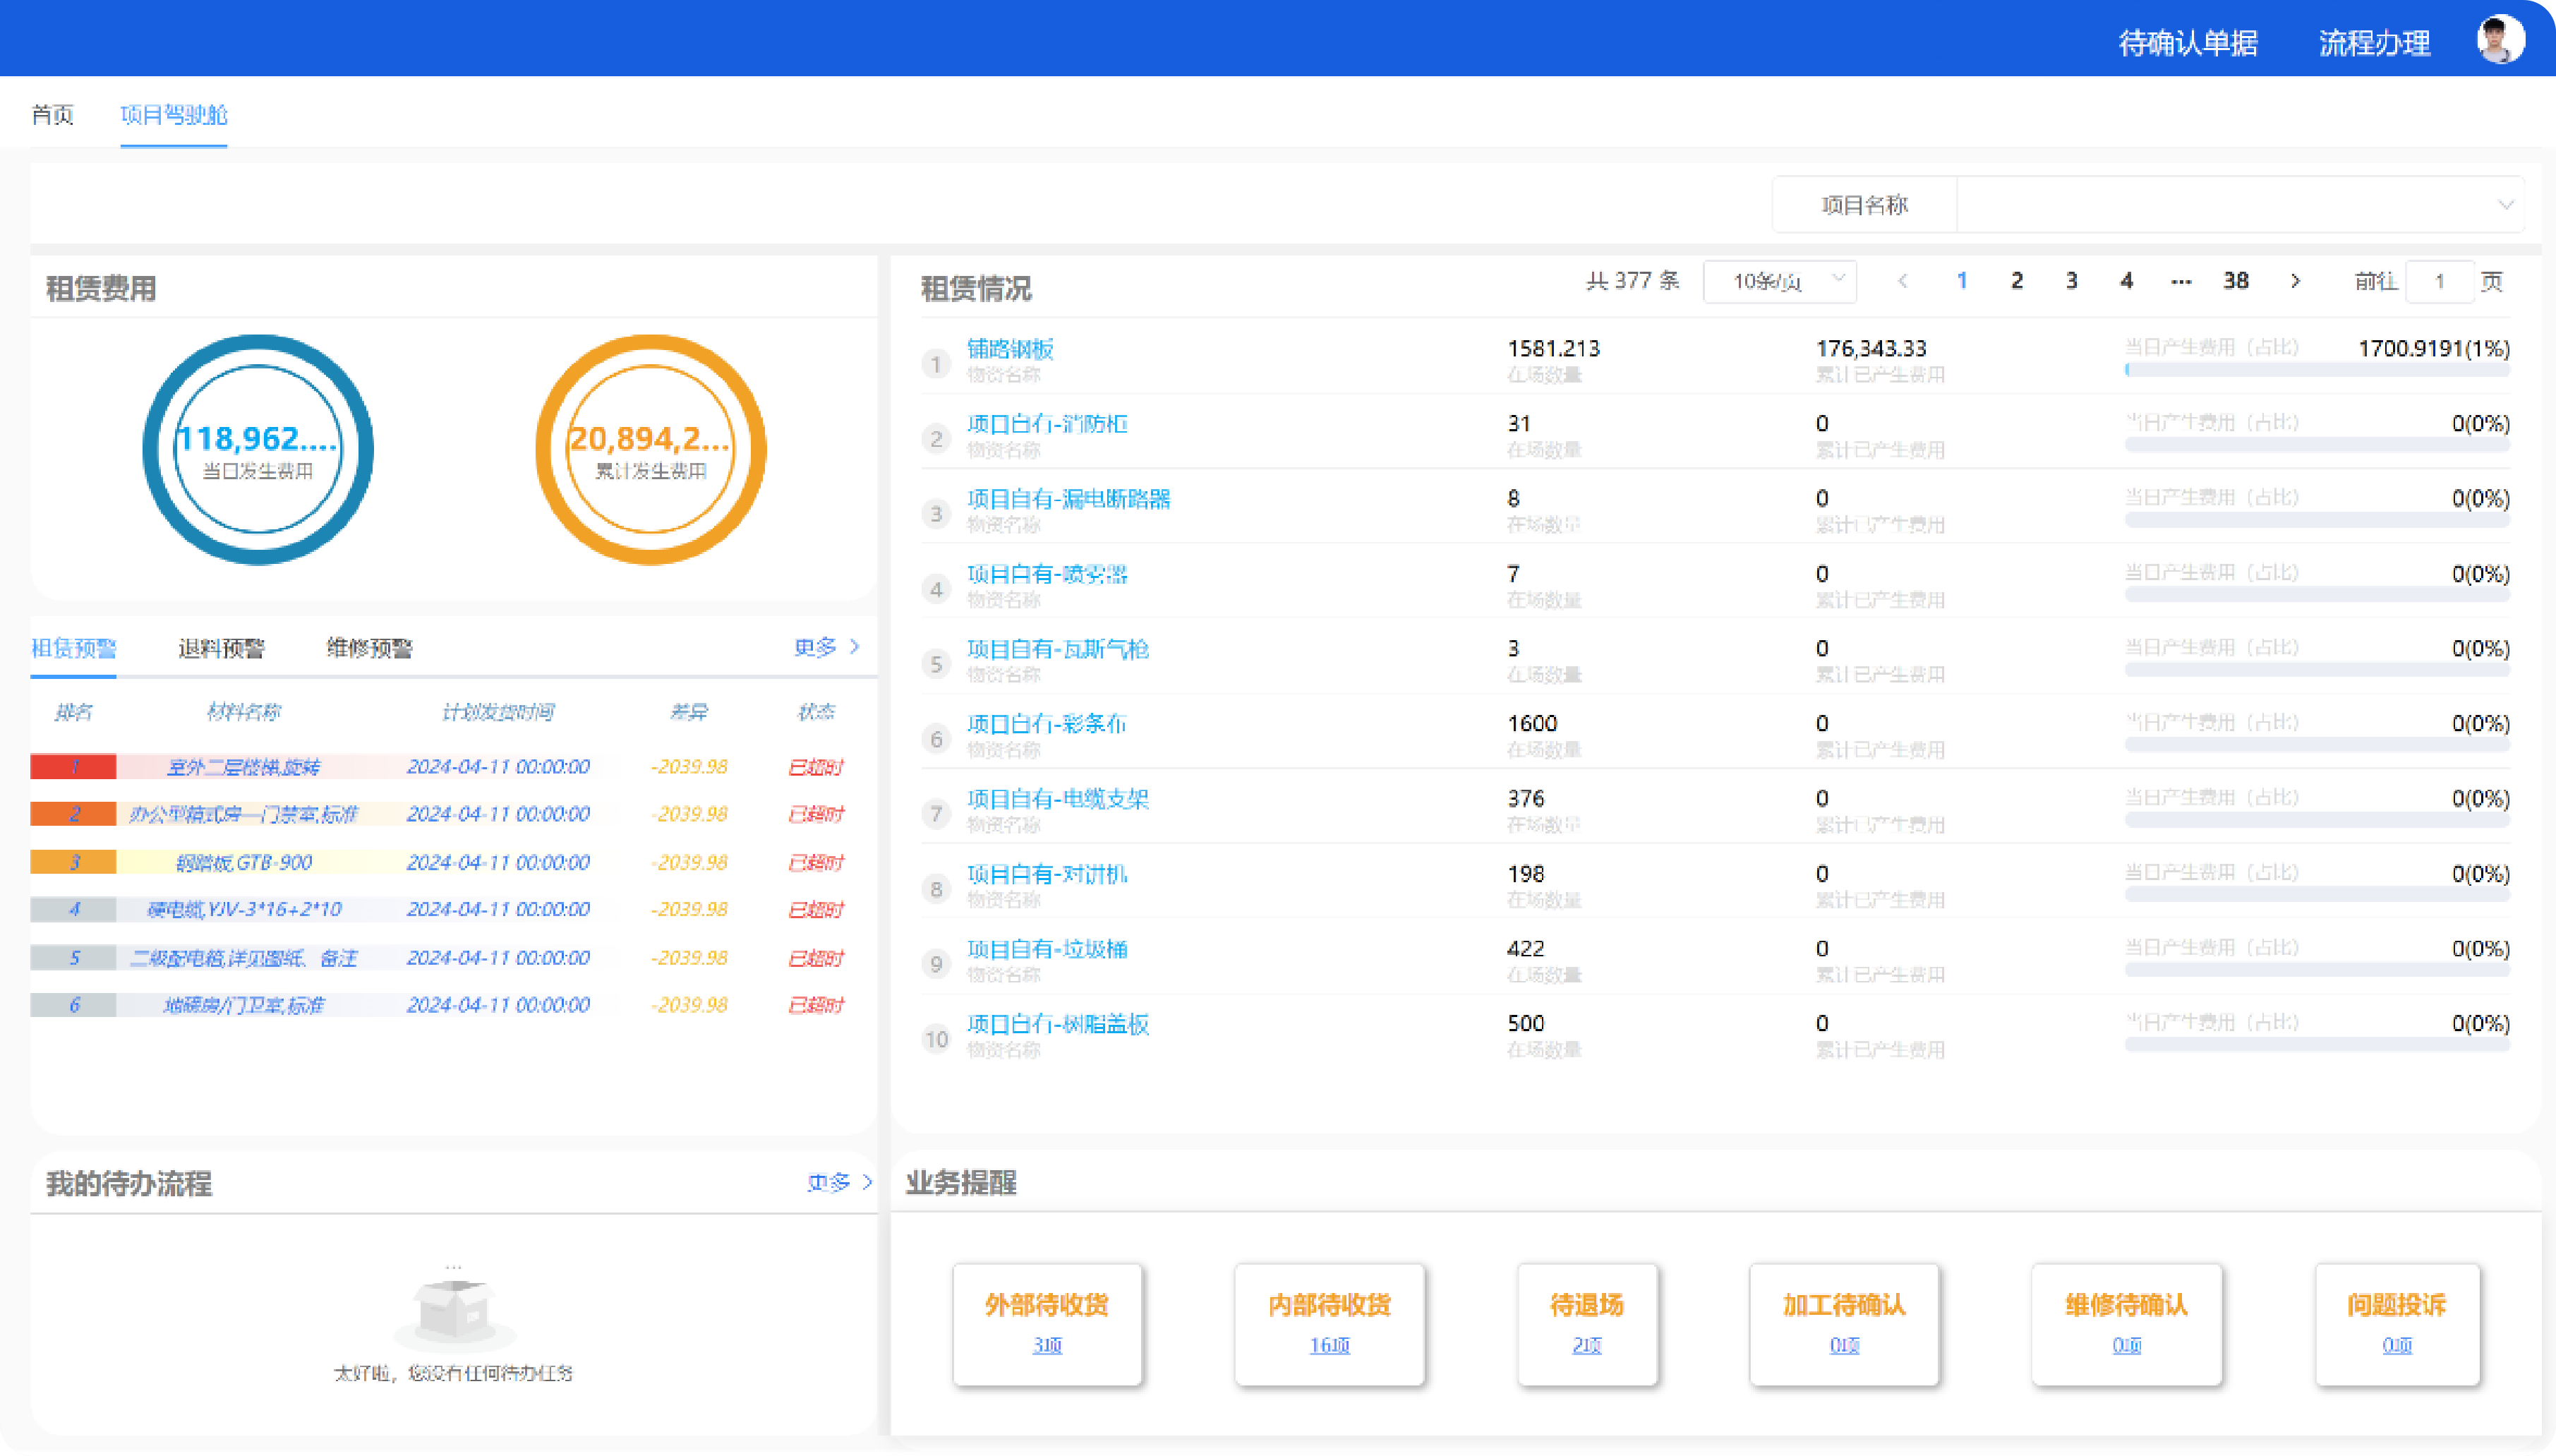Click 已超时 status in rank 6 row
The width and height of the screenshot is (2556, 1456).
tap(816, 1005)
